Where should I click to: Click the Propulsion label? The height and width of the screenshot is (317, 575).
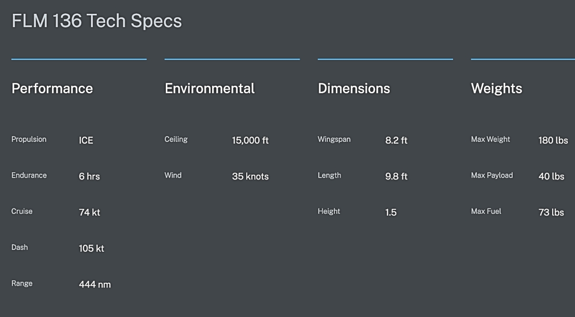pos(29,139)
